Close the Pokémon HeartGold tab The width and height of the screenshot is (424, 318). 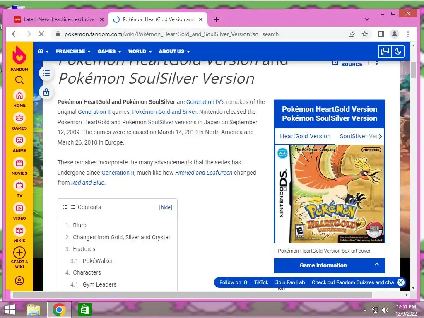point(201,19)
